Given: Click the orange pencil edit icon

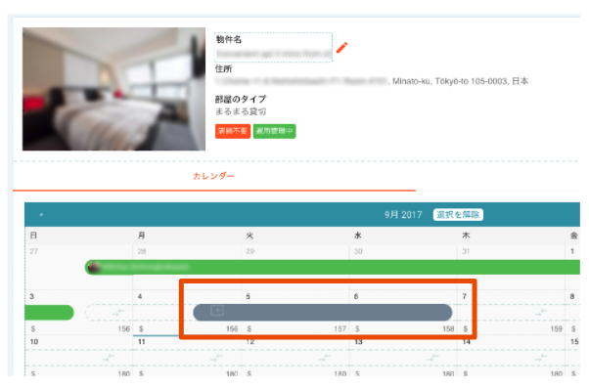Looking at the screenshot, I should pos(341,48).
